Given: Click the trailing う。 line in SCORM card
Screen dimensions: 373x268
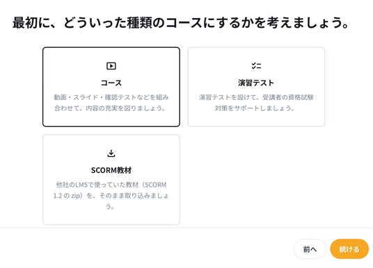Looking at the screenshot, I should click(x=110, y=206).
